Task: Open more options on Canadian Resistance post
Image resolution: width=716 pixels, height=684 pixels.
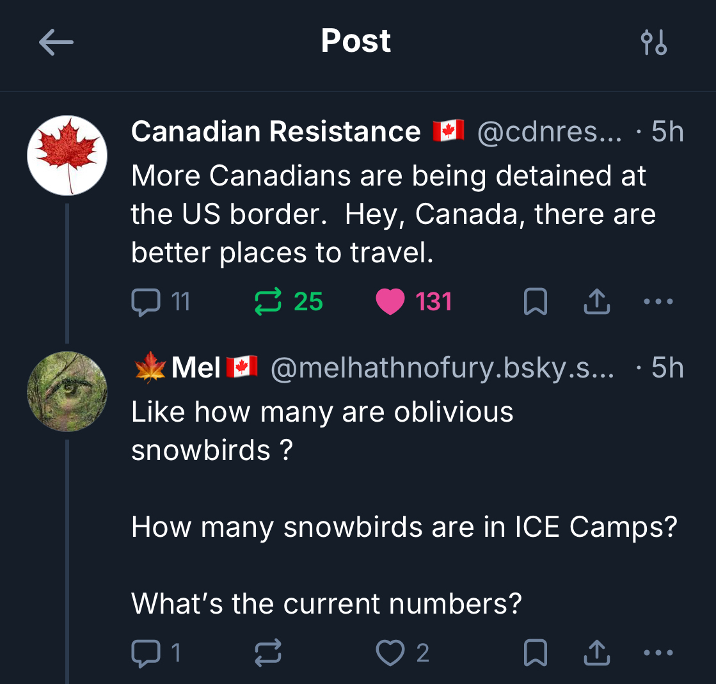Action: click(x=658, y=301)
